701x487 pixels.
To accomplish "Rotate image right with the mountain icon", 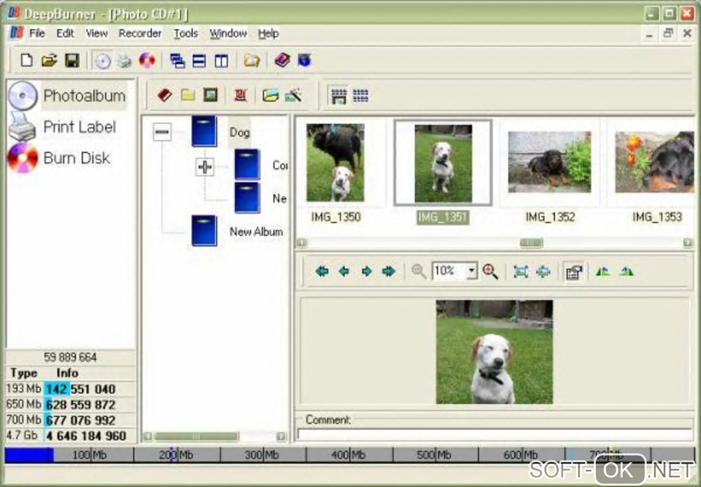I will coord(626,271).
